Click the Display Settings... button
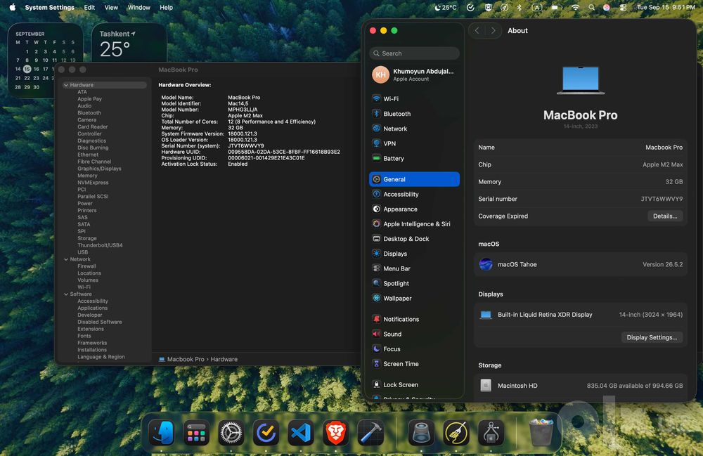The height and width of the screenshot is (456, 703). click(652, 337)
